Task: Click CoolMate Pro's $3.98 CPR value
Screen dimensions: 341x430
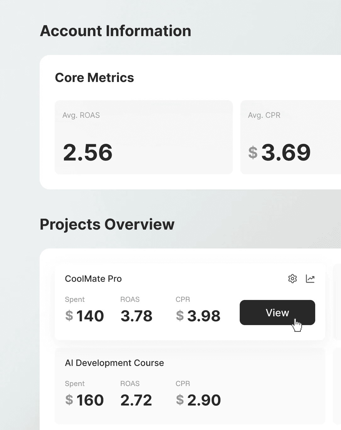Action: tap(198, 316)
